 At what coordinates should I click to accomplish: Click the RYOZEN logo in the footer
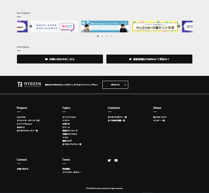(x=29, y=85)
